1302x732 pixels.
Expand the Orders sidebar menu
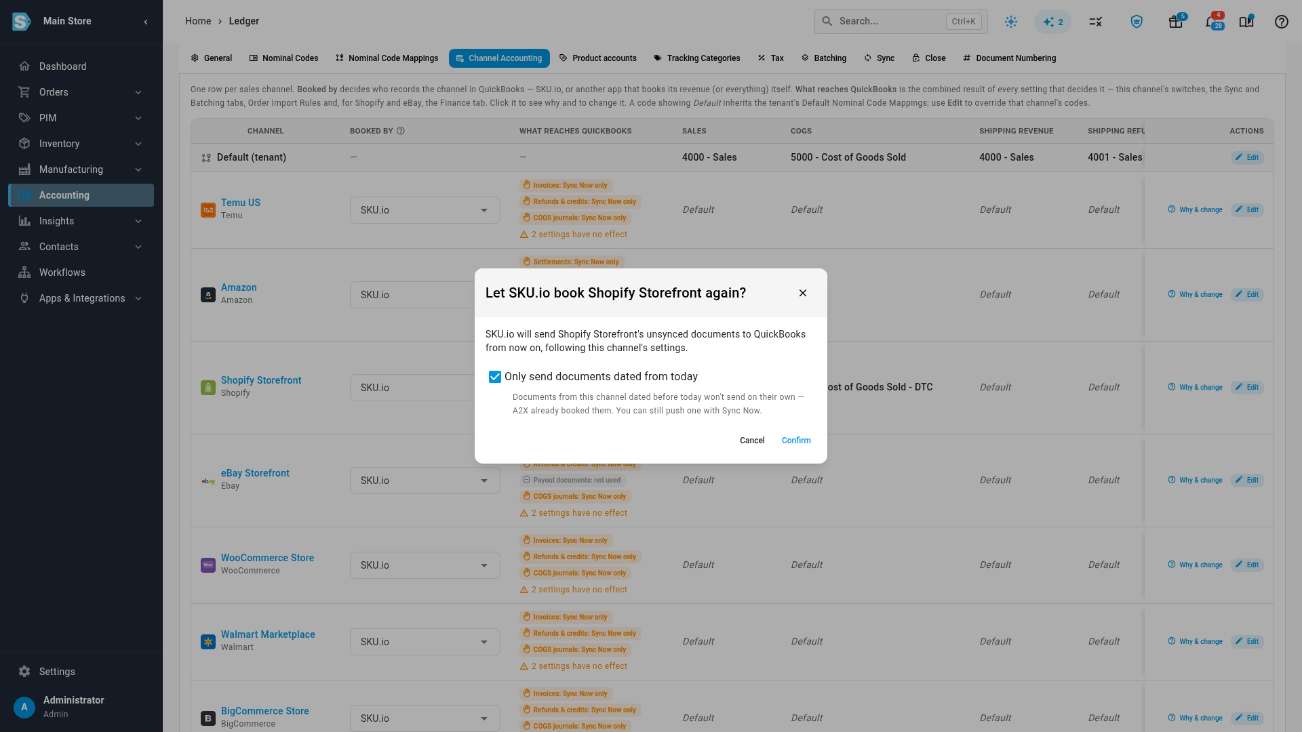[81, 92]
